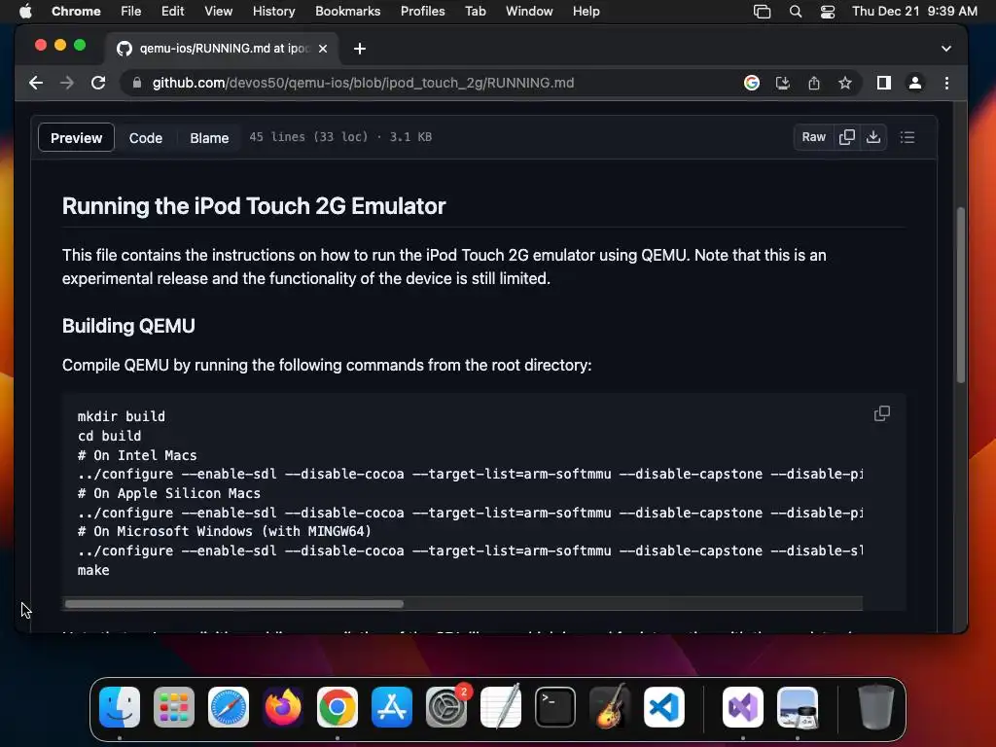This screenshot has width=996, height=747.
Task: Open the Chrome app menu
Action: tap(76, 12)
